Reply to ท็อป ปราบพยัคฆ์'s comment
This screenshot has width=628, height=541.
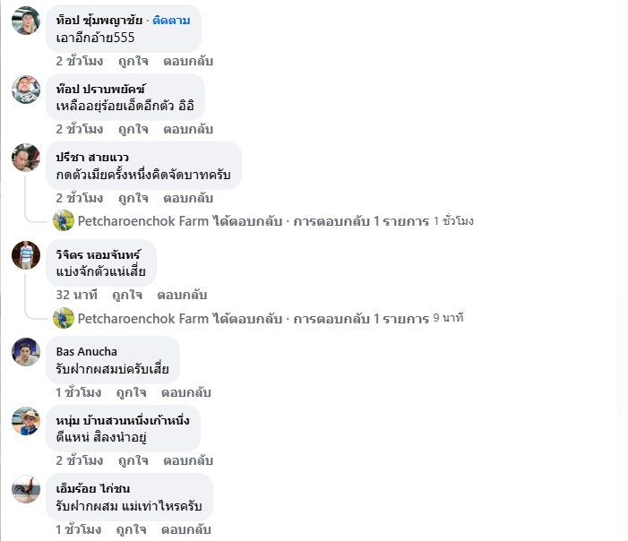tap(188, 130)
